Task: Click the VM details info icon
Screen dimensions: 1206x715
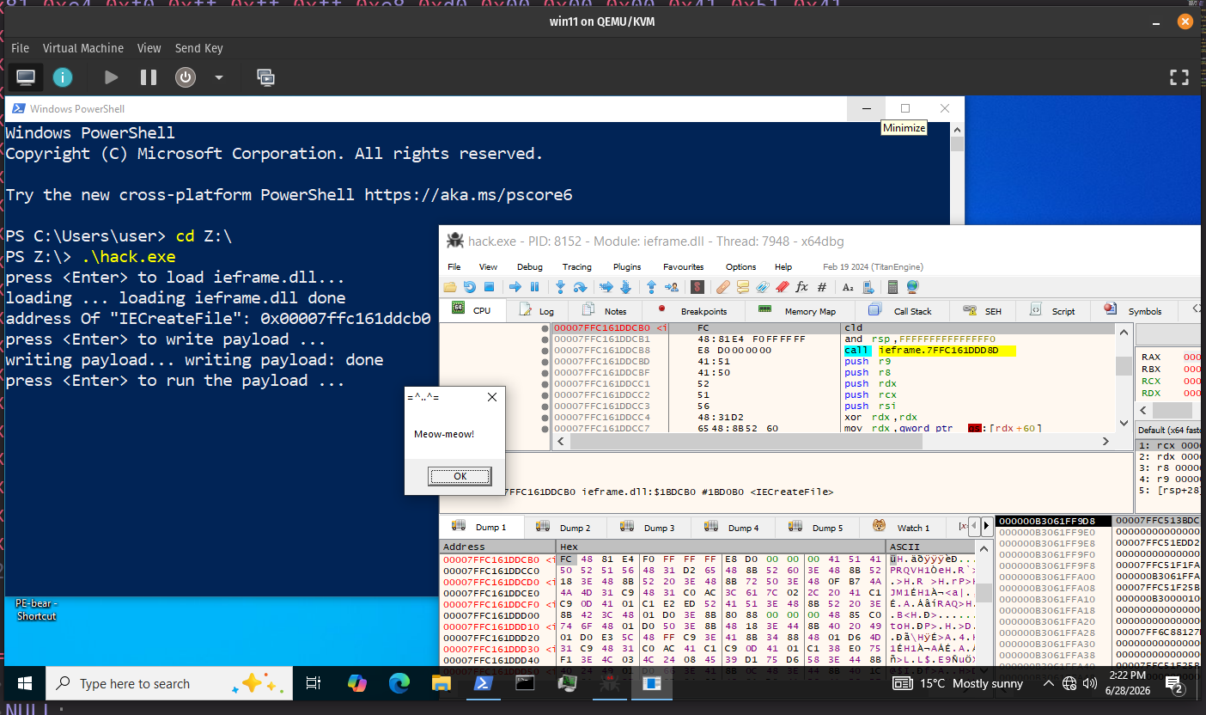Action: (62, 77)
